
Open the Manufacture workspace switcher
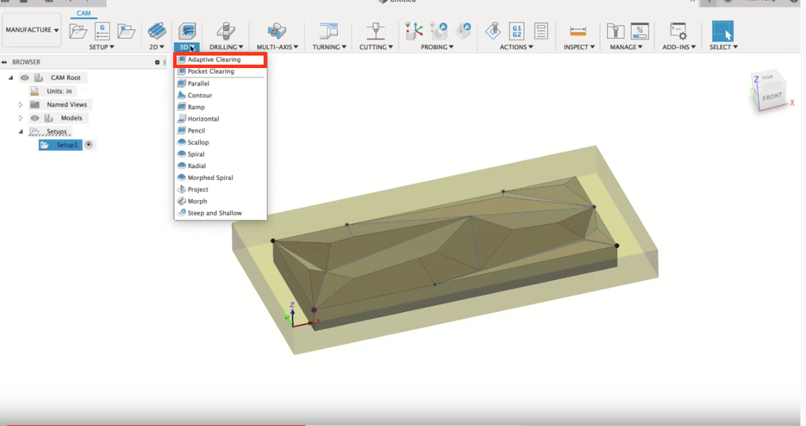click(x=31, y=30)
